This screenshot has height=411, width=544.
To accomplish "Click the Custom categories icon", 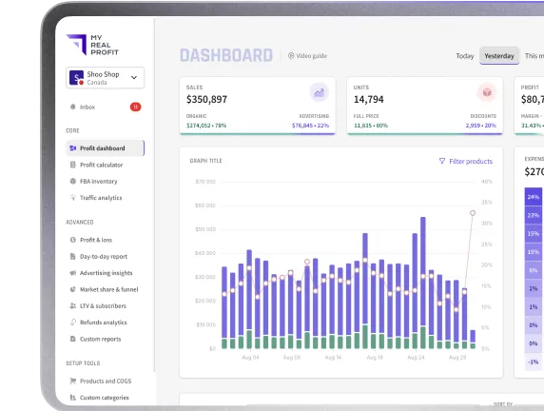I will coord(73,398).
